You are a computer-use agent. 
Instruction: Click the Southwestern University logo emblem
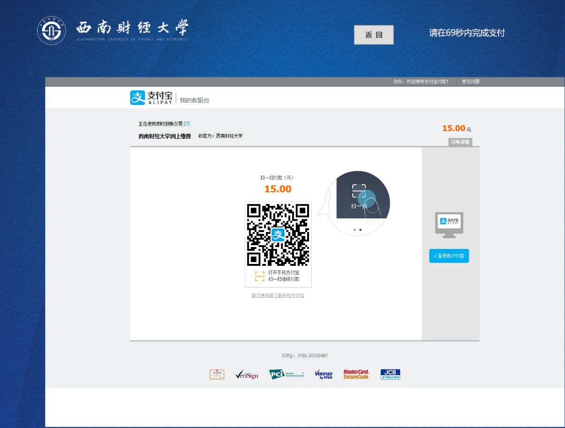52,30
